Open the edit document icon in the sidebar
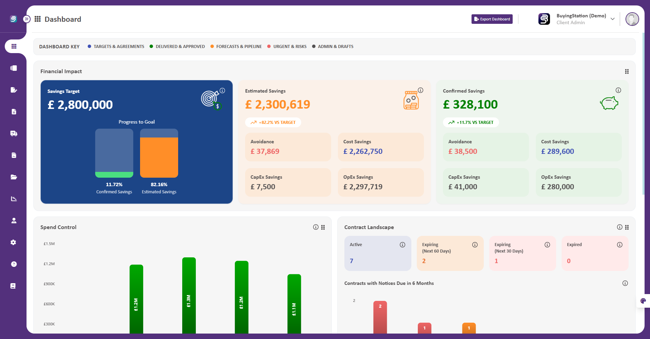Screen dimensions: 650x339 click(x=14, y=90)
